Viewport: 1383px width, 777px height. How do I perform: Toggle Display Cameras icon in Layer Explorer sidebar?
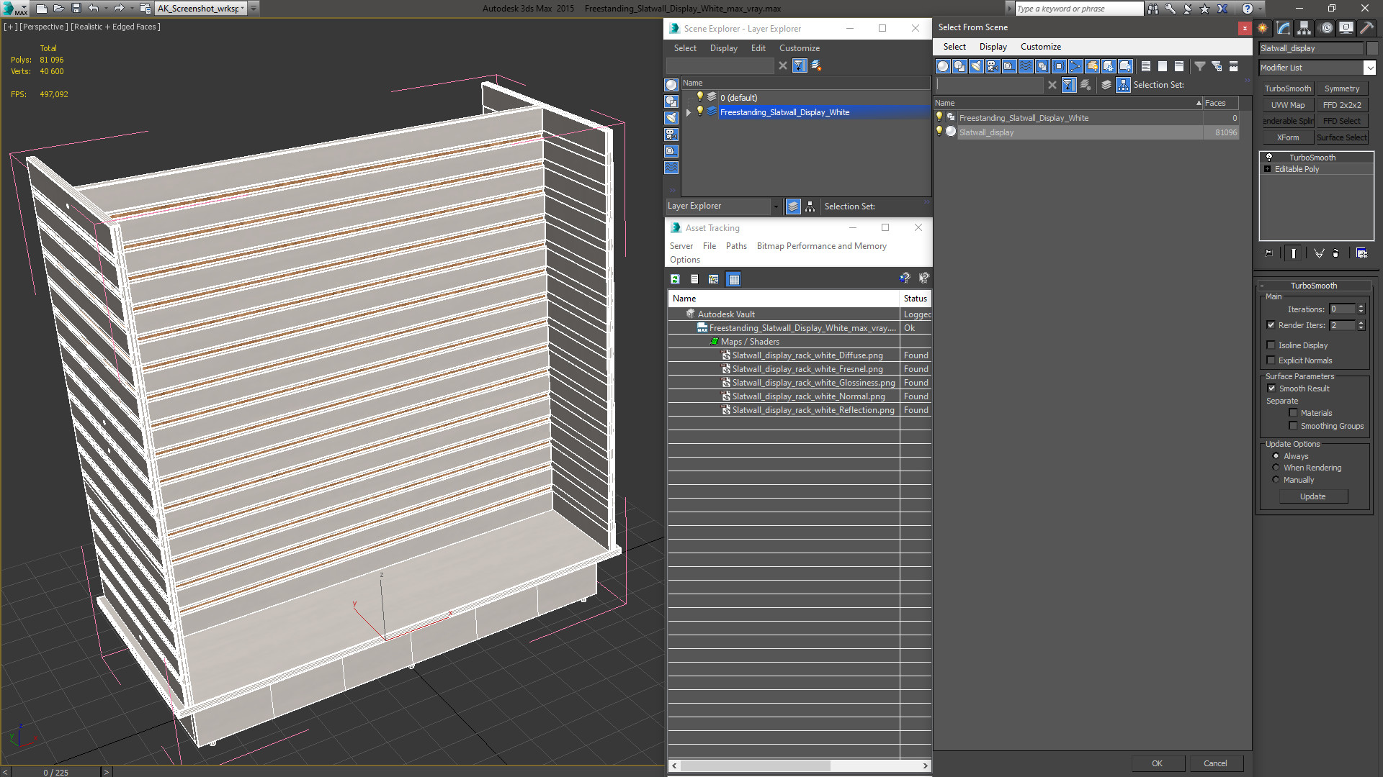(671, 135)
